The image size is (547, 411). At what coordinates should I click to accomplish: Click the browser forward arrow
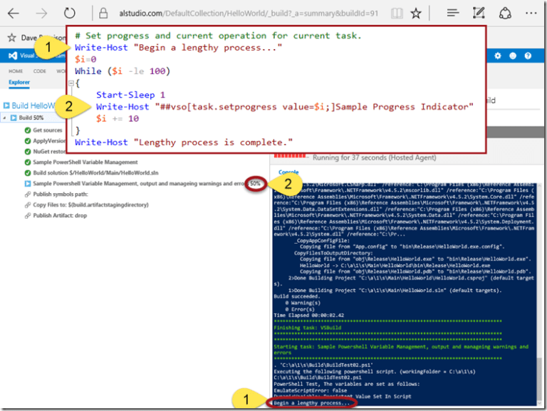coord(41,14)
